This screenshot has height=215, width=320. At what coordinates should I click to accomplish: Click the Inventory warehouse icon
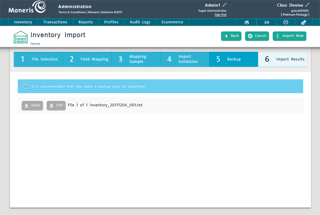21,37
